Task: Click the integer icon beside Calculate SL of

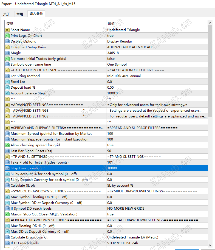Action: click(7, 186)
